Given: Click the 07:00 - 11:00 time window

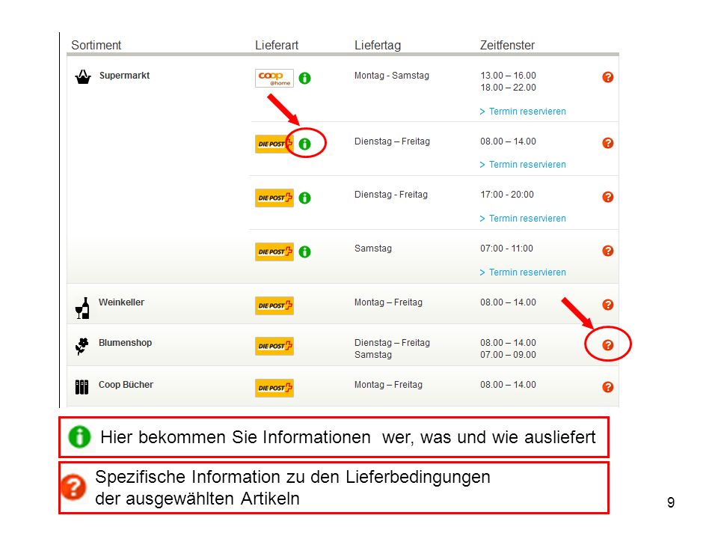Looking at the screenshot, I should coord(506,249).
